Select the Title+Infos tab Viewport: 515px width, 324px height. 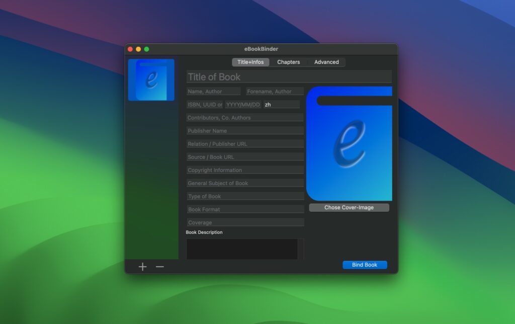pos(249,62)
